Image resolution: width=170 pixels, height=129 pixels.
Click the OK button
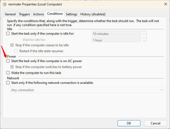point(129,123)
